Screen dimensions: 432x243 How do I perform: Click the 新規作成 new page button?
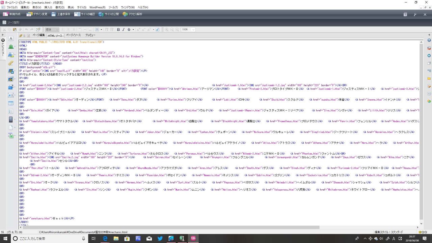pyautogui.click(x=12, y=14)
